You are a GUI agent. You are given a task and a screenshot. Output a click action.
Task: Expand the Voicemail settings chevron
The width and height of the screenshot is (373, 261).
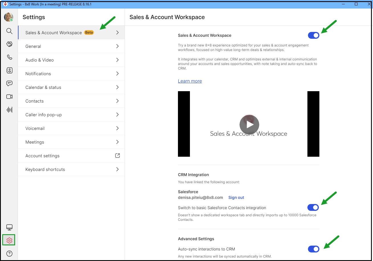tap(117, 128)
